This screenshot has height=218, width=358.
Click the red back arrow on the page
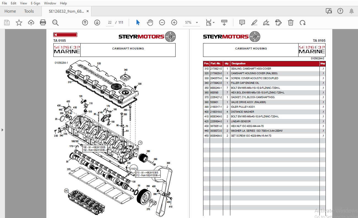click(65, 35)
